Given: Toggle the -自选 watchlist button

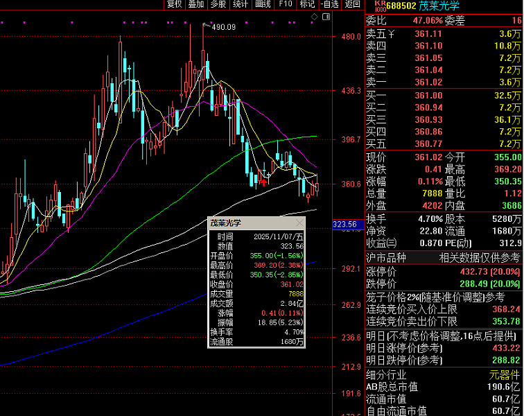Looking at the screenshot, I should point(329,4).
